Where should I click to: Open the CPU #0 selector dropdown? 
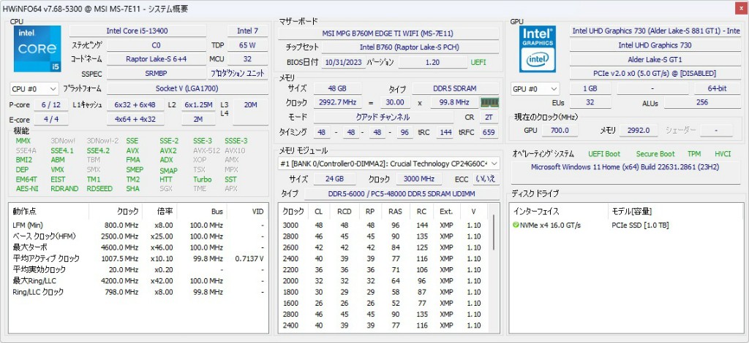[x=34, y=89]
